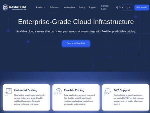Viewport: 150px width, 113px height.
Task: Open the Products menu
Action: click(40, 7)
